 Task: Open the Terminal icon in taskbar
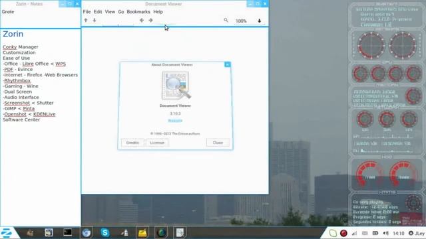click(67, 232)
